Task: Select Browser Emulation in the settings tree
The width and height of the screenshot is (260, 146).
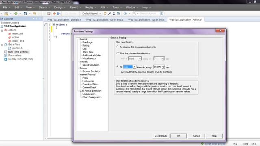Action: pyautogui.click(x=91, y=71)
